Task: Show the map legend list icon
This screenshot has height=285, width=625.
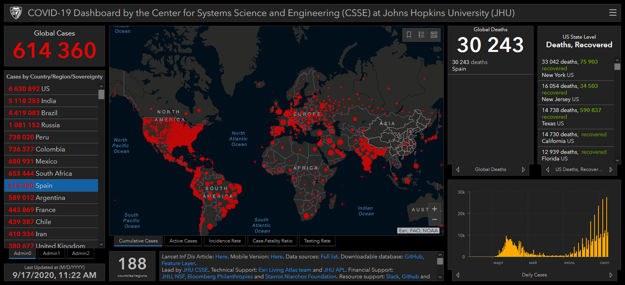Action: click(x=421, y=35)
